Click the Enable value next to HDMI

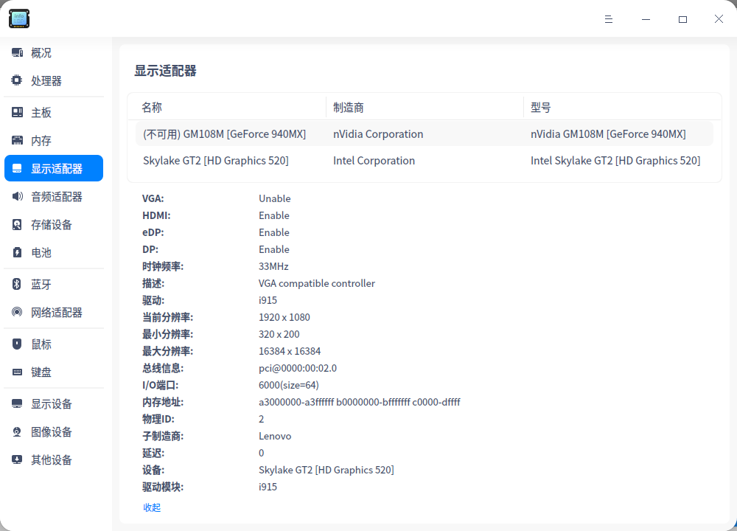point(274,215)
